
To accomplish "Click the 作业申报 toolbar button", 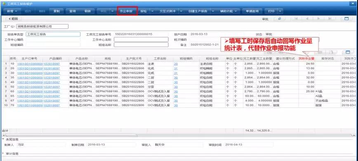I will [x=127, y=11].
